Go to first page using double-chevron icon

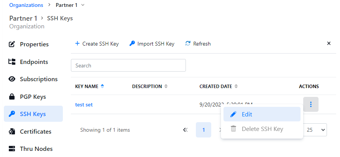pos(186,130)
